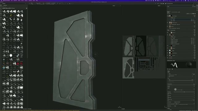
Task: Open the Apple menu
Action: coord(1,1)
